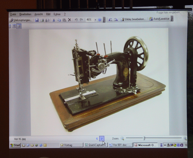Click the AutoKorrektur button
Screen dimensions: 193x158
pos(159,19)
